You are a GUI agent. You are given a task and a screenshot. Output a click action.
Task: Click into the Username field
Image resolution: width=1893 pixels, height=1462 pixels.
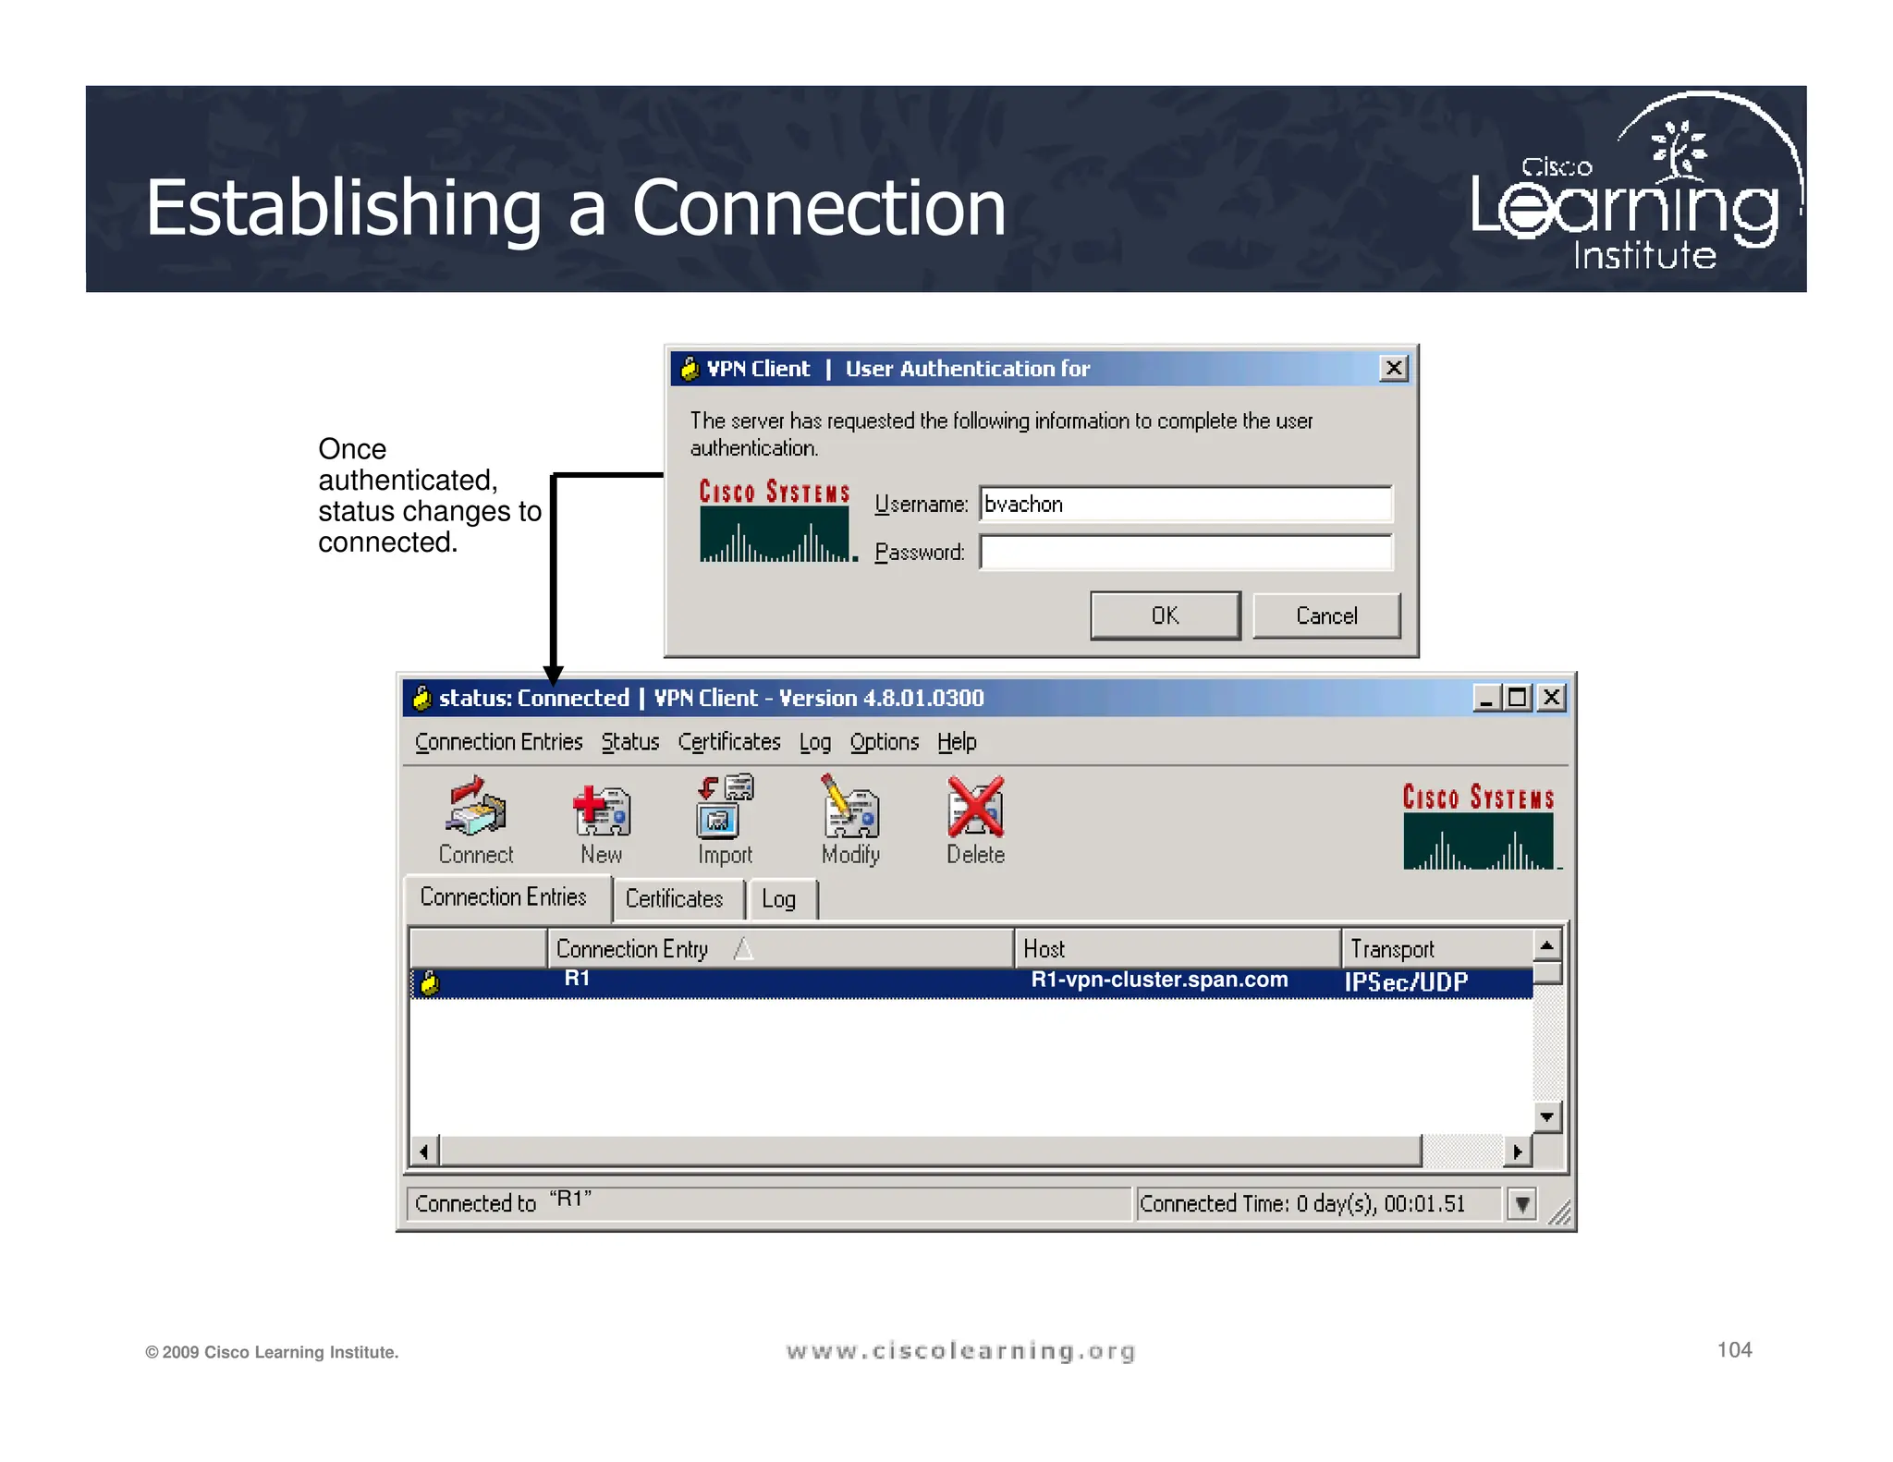coord(1186,504)
